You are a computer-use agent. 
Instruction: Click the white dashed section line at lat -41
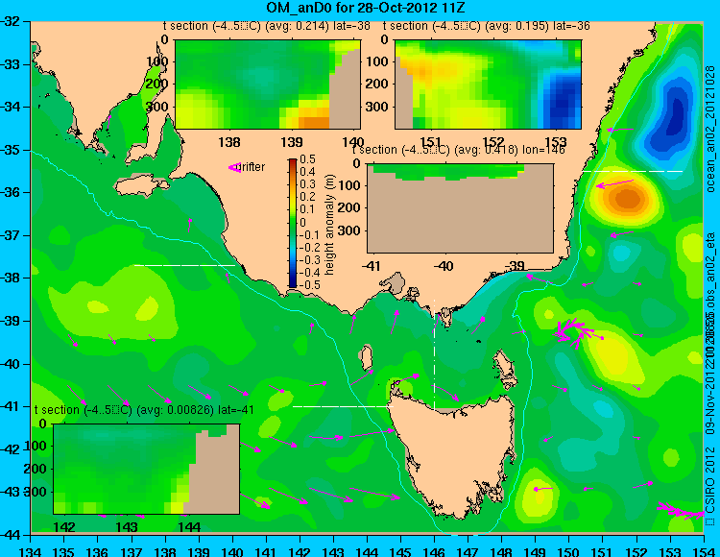click(x=344, y=406)
